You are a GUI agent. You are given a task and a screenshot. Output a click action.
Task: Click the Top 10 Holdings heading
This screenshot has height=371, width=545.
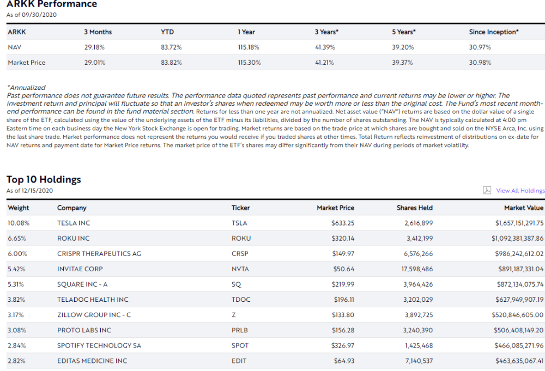tap(44, 179)
